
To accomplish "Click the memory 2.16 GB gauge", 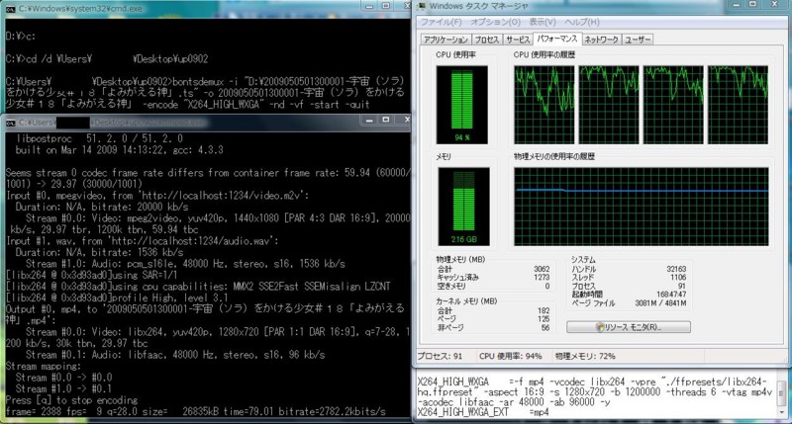I will pyautogui.click(x=463, y=207).
